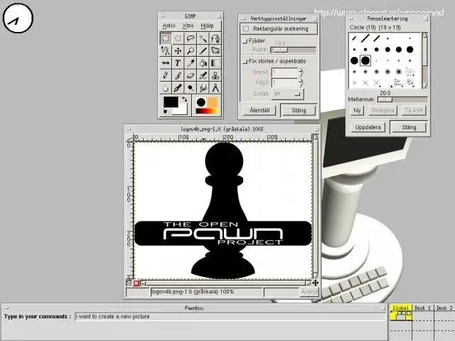Click the Höjd spinner arrows

301,83
